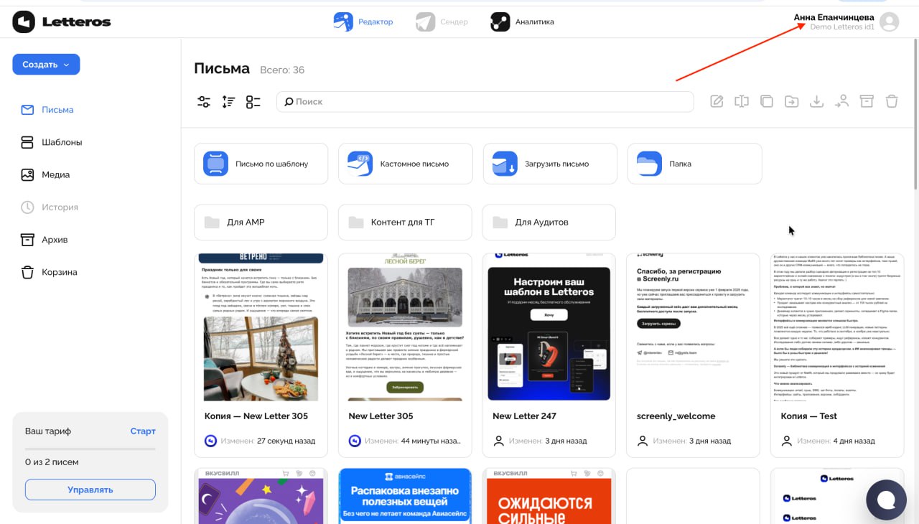Switch to the Аналитика tab
This screenshot has width=919, height=524.
pos(523,22)
